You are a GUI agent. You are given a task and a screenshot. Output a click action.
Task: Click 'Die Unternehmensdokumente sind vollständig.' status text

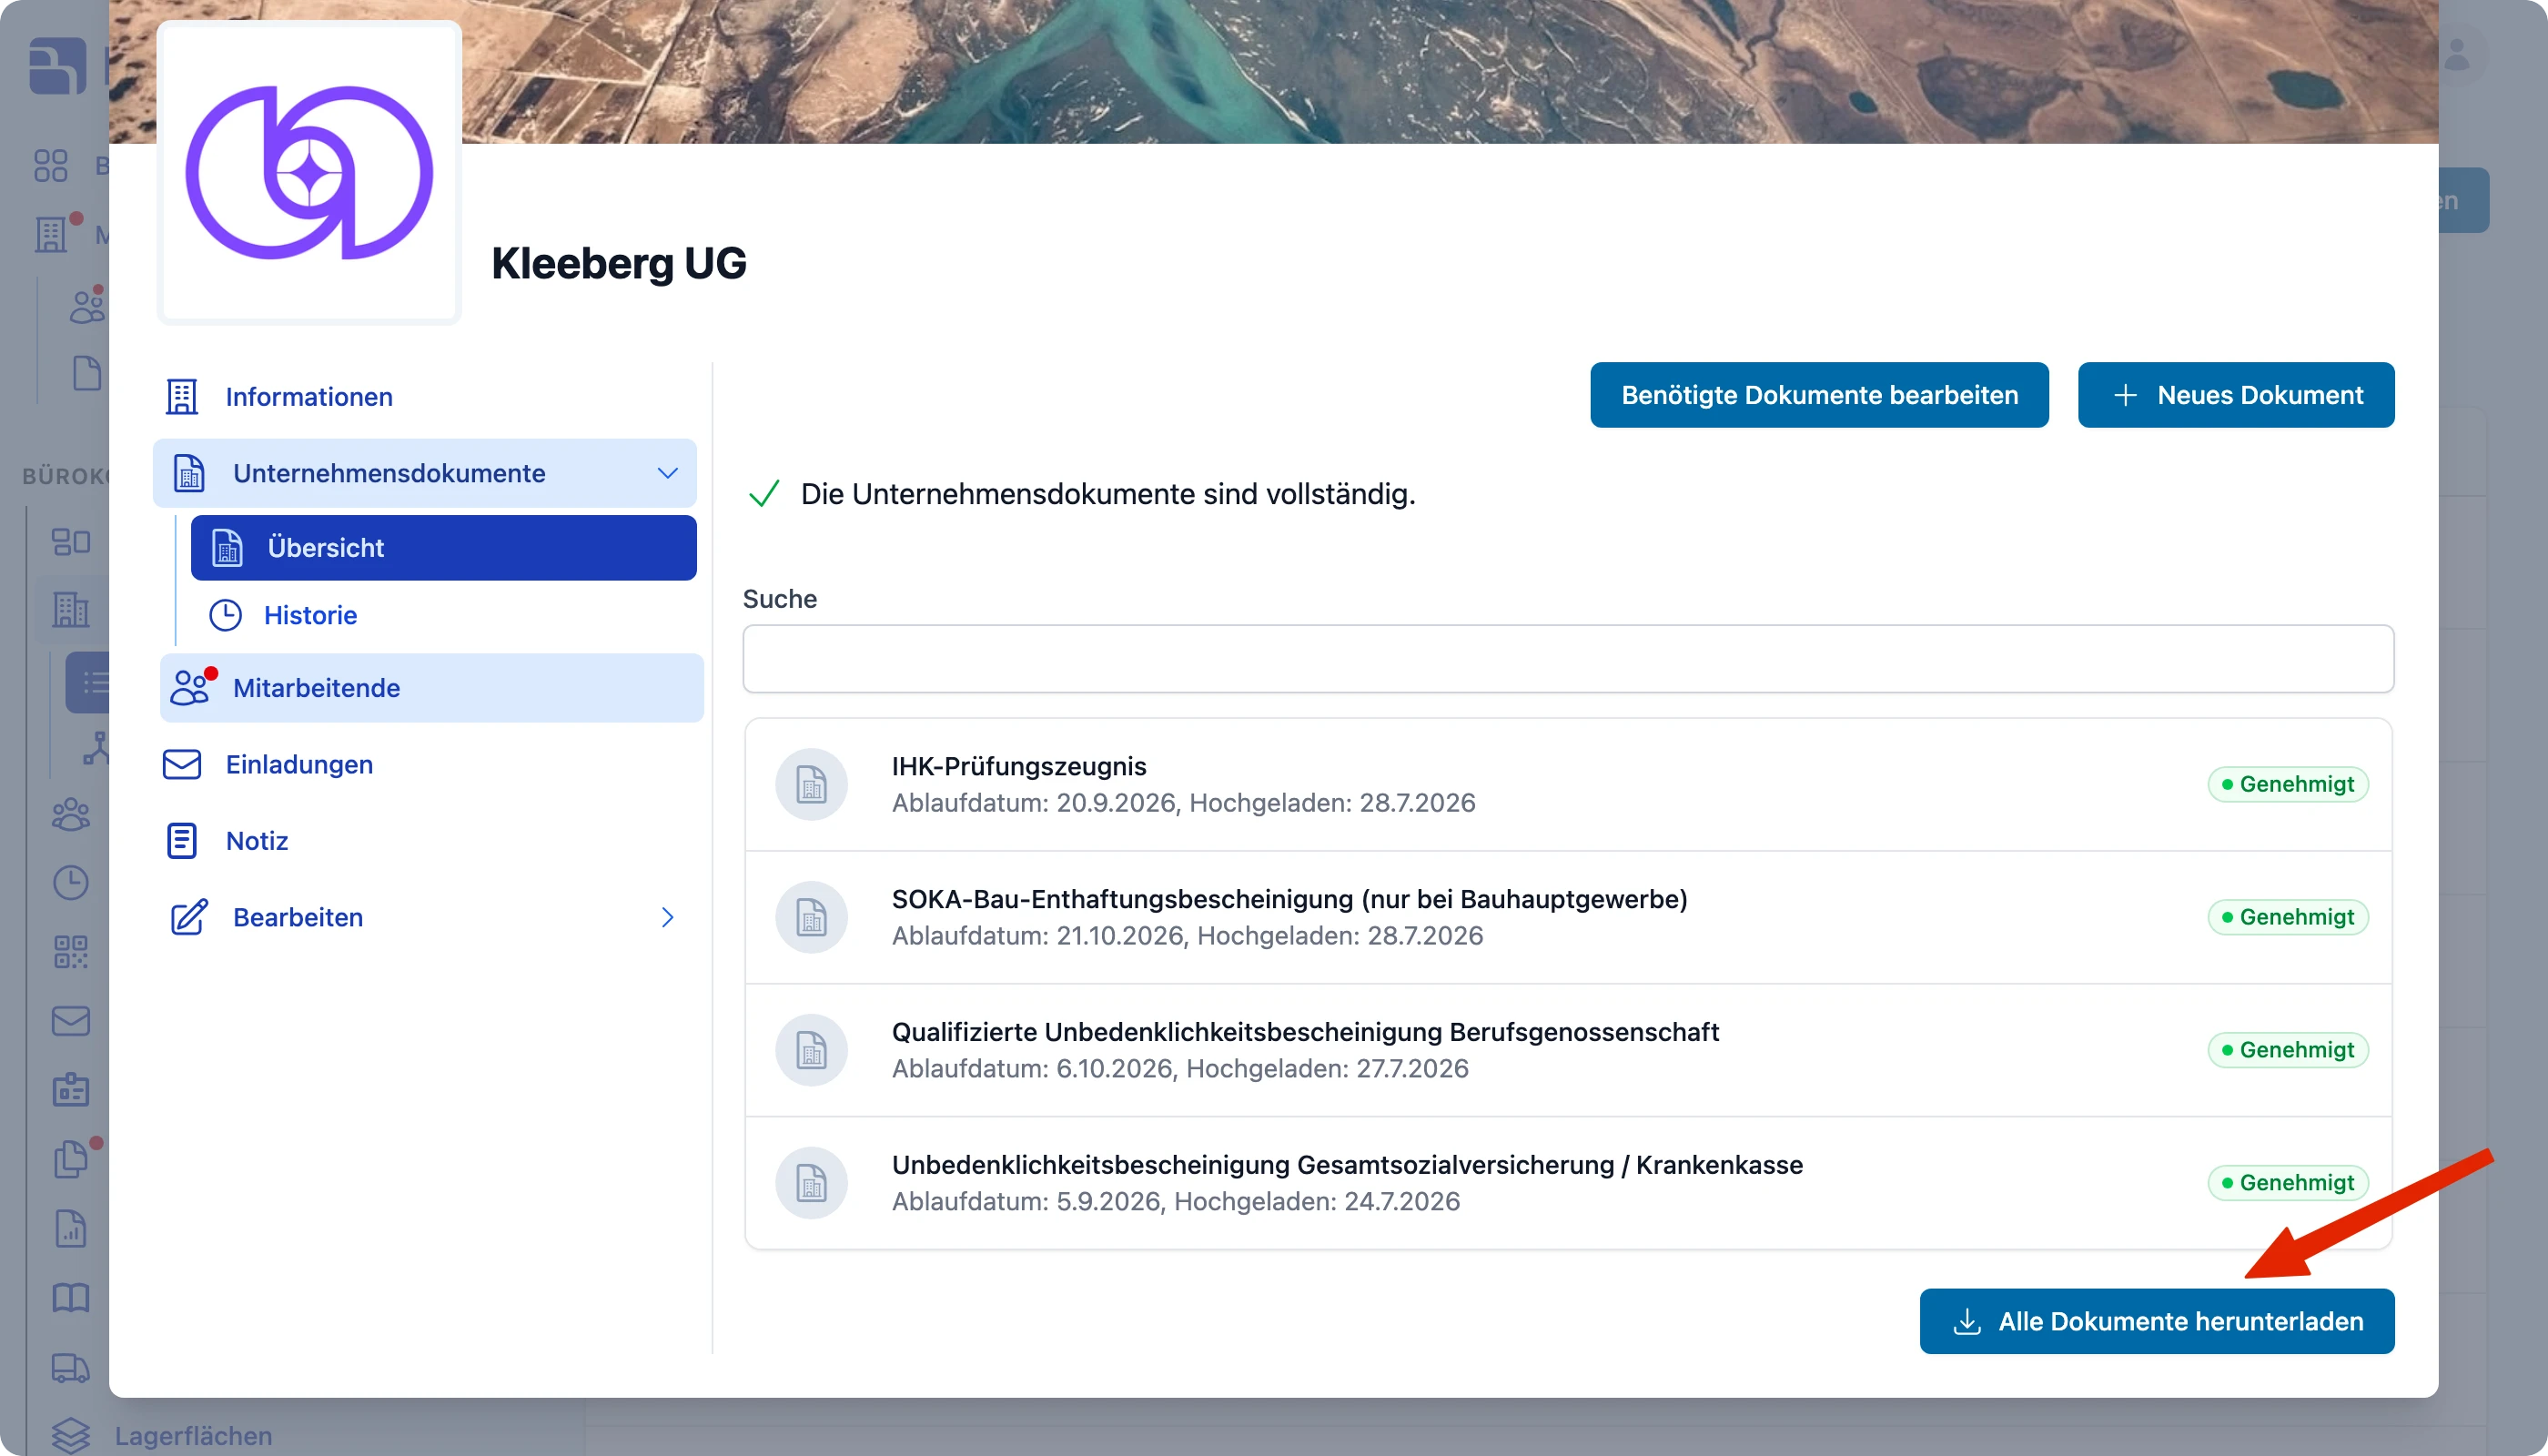click(1108, 494)
